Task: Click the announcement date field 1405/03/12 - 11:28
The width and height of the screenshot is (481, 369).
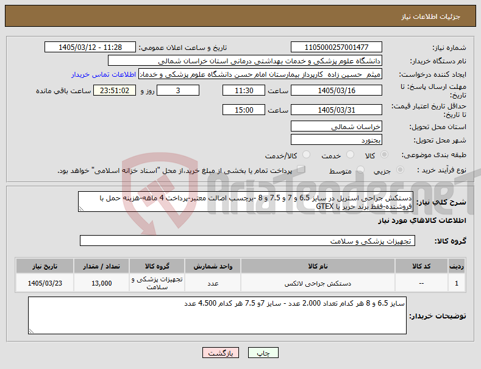Action: tap(90, 47)
